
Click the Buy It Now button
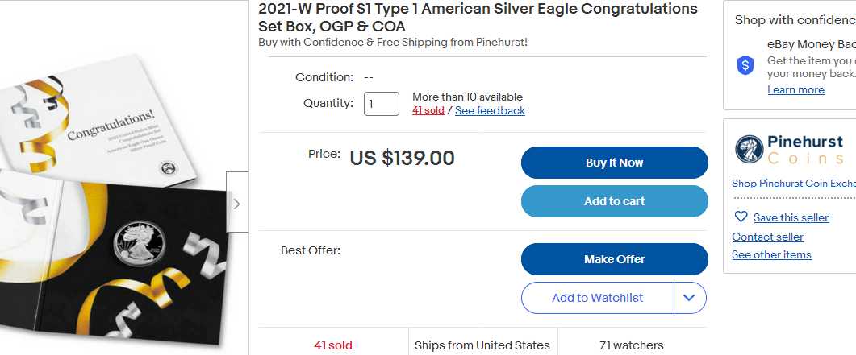[614, 163]
